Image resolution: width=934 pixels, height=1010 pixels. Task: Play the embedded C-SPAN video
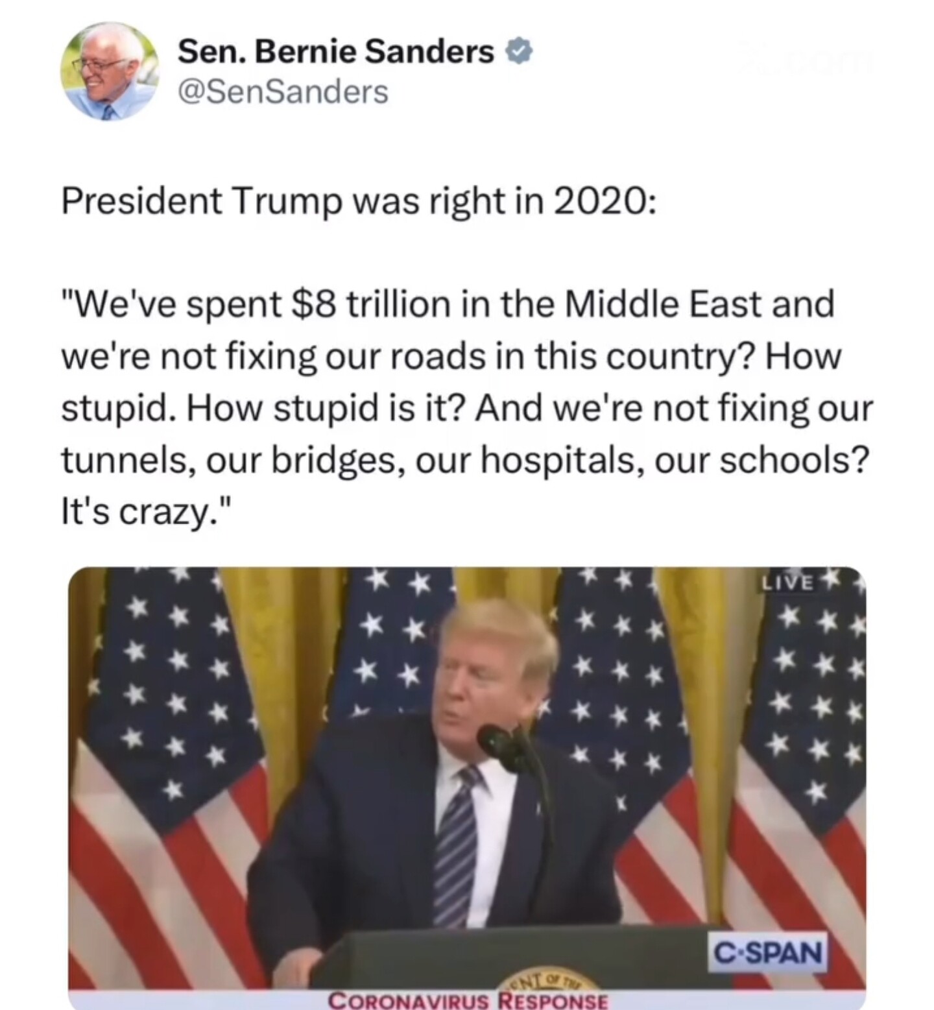(x=467, y=788)
